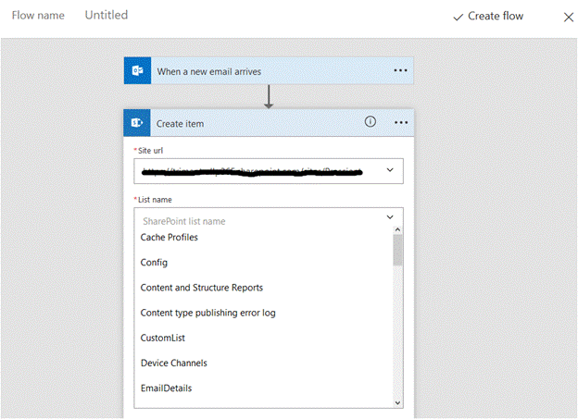Choose Device Channels from the list

(173, 363)
